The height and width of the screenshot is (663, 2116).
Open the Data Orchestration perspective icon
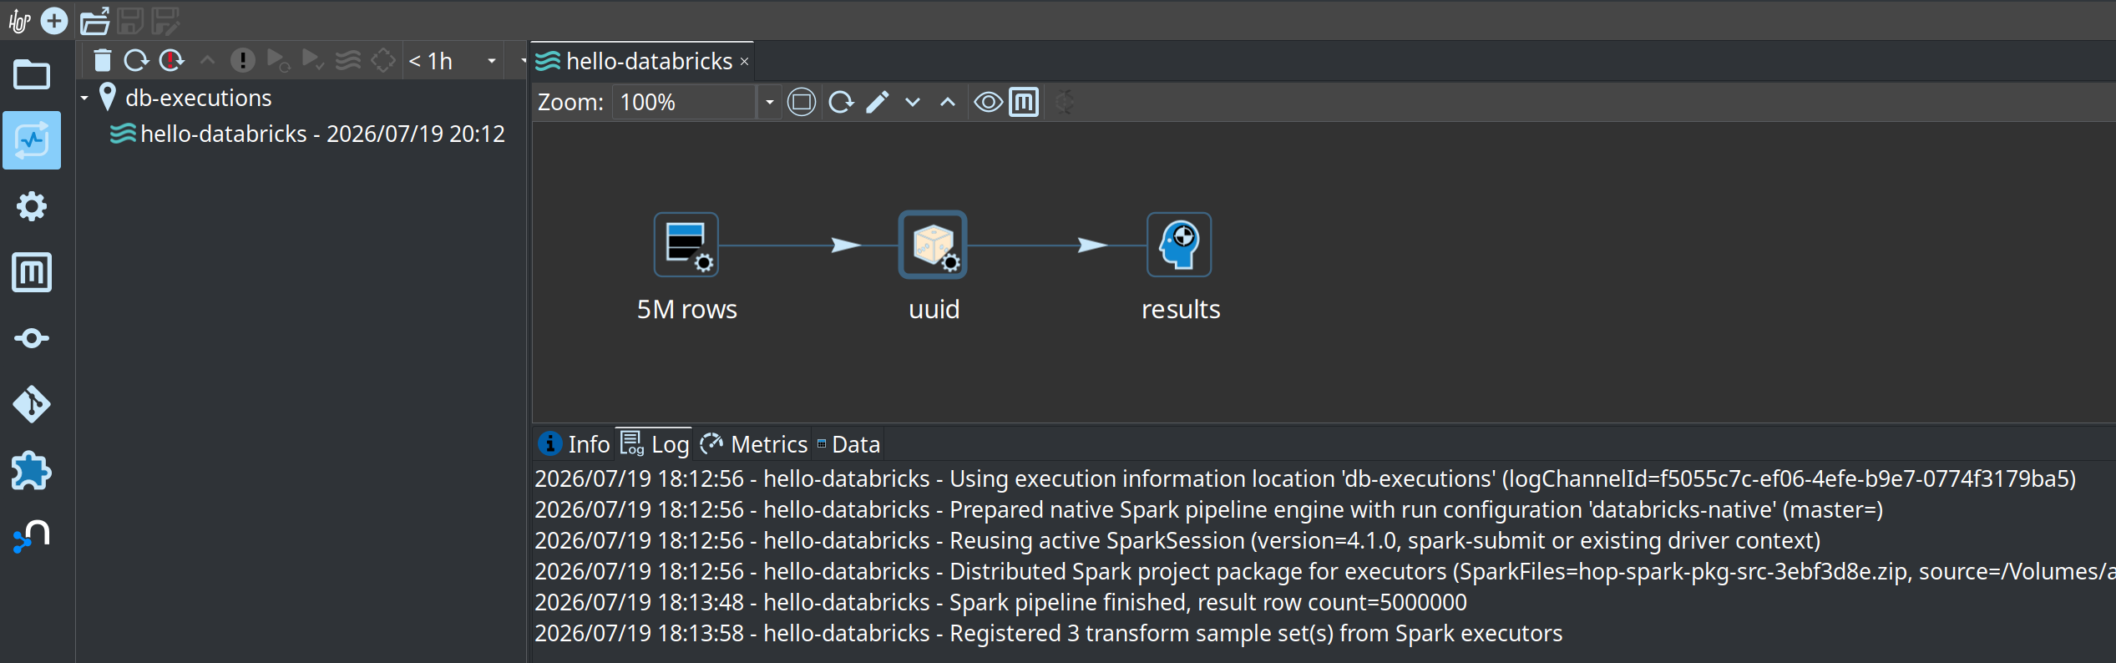tap(32, 338)
